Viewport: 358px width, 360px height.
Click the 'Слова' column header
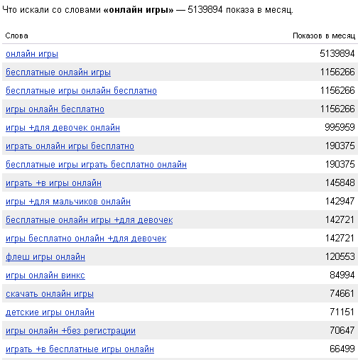pyautogui.click(x=16, y=36)
